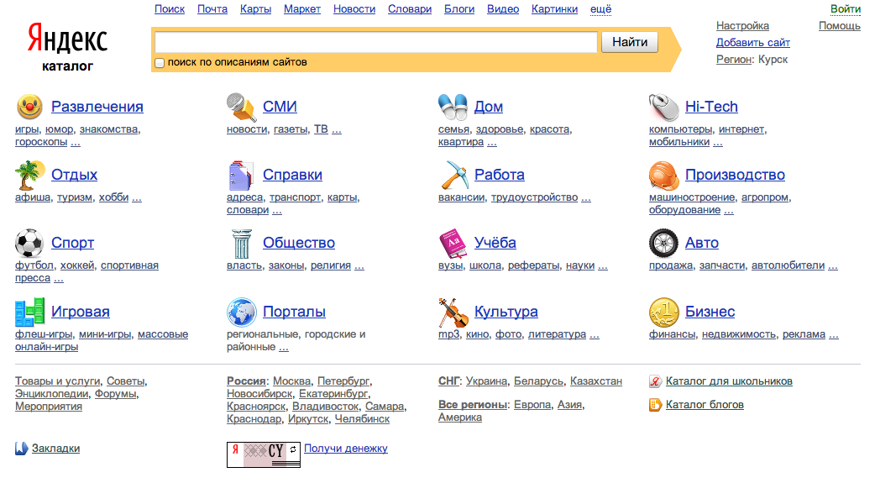Click into the catalog search field
Screen dimensions: 875x483
click(376, 42)
